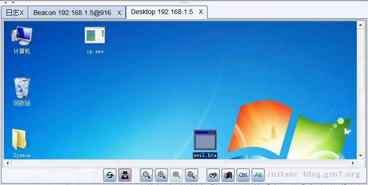Click the vertical scrollbar down arrow
The height and width of the screenshot is (185, 368).
pos(360,155)
